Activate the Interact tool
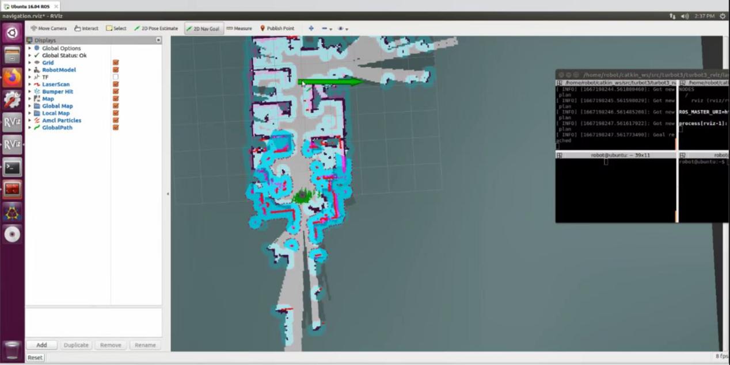This screenshot has width=730, height=365. point(86,28)
